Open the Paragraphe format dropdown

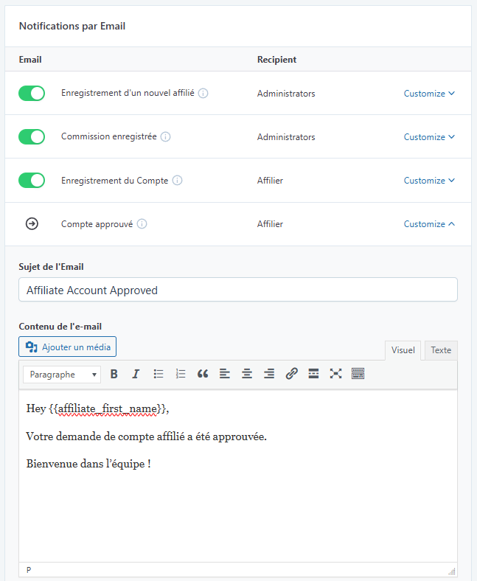pyautogui.click(x=63, y=375)
